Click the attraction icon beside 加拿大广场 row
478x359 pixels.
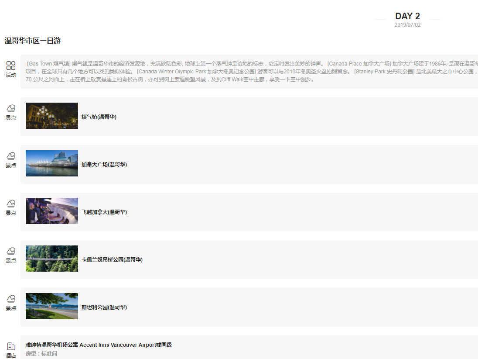pyautogui.click(x=11, y=156)
